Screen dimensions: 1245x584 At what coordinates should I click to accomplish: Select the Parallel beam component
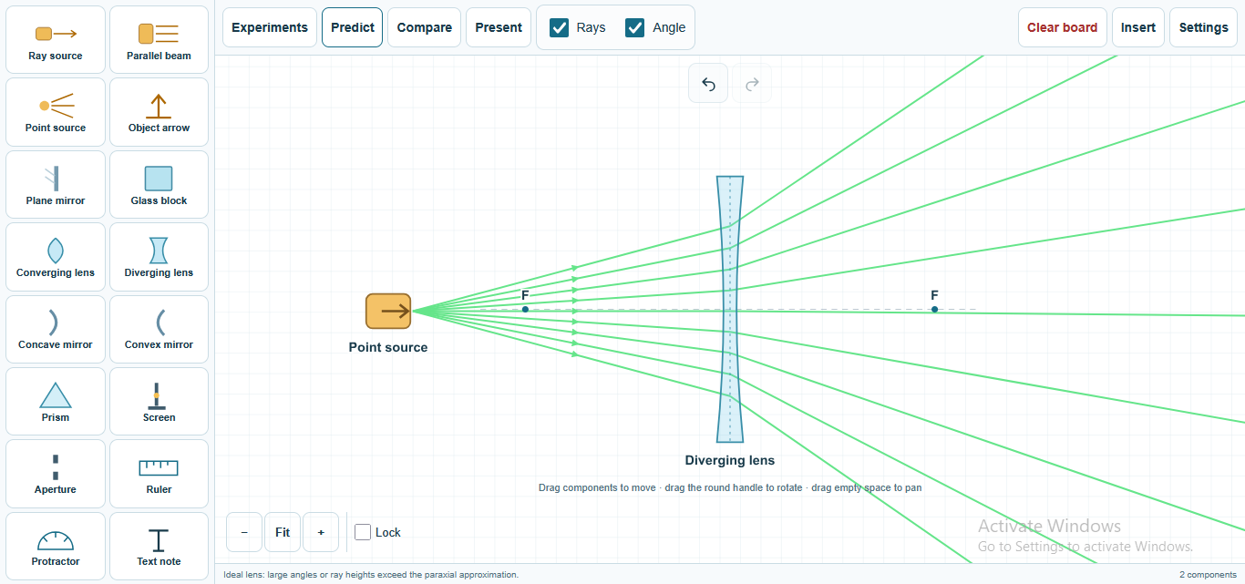159,40
